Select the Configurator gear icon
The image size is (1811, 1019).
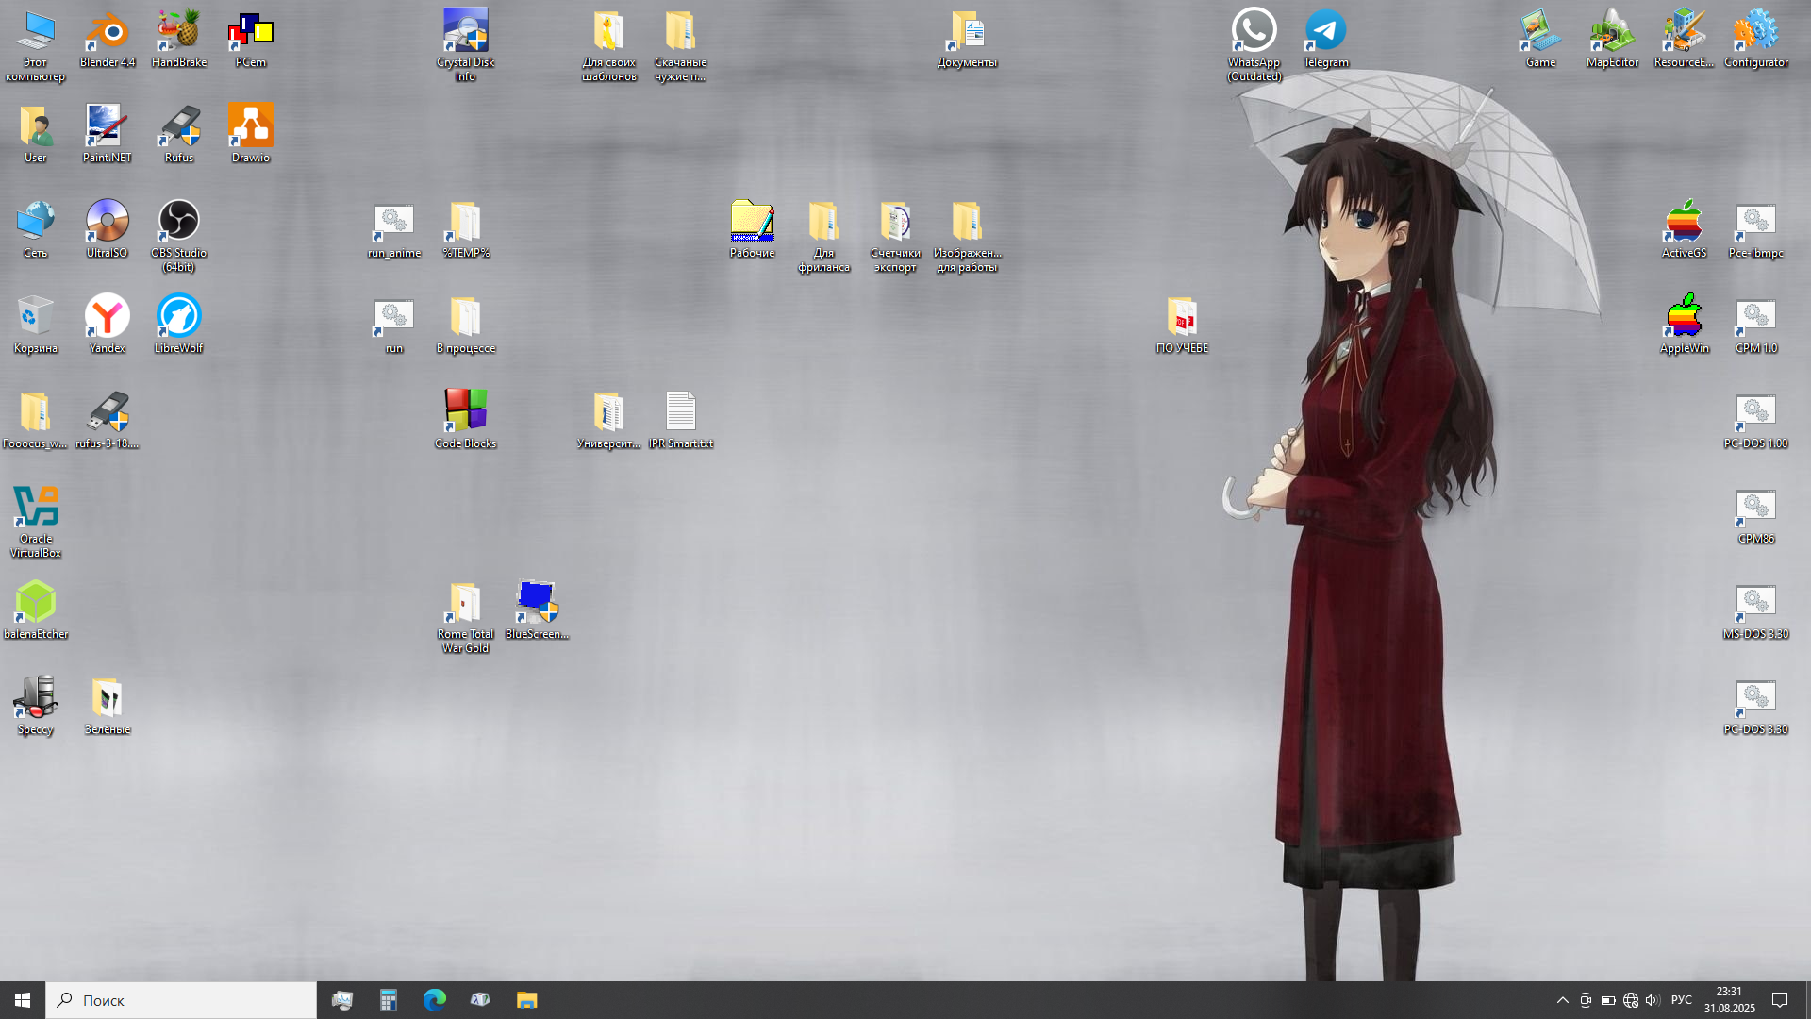[x=1755, y=40]
